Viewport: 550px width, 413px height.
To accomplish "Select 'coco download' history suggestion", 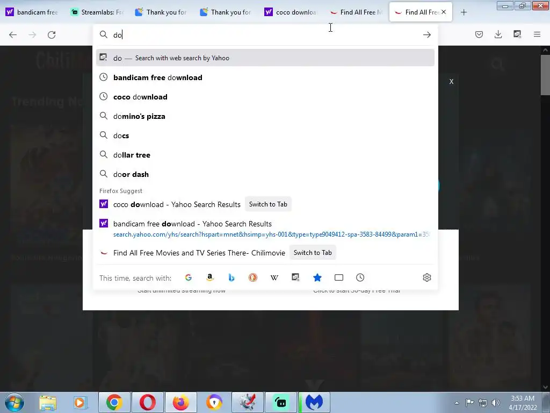I will tap(265, 97).
